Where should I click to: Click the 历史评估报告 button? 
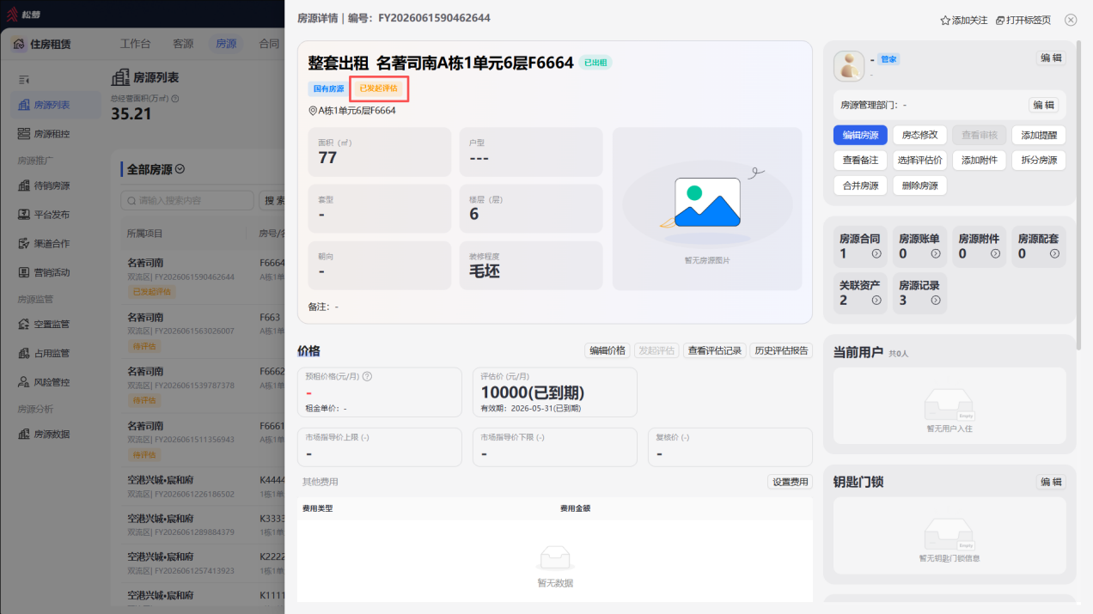[781, 350]
